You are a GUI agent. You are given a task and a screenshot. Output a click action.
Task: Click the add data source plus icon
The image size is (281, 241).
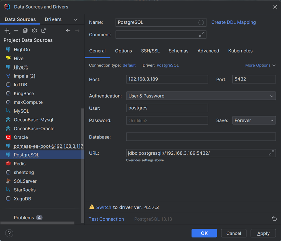coord(7,30)
